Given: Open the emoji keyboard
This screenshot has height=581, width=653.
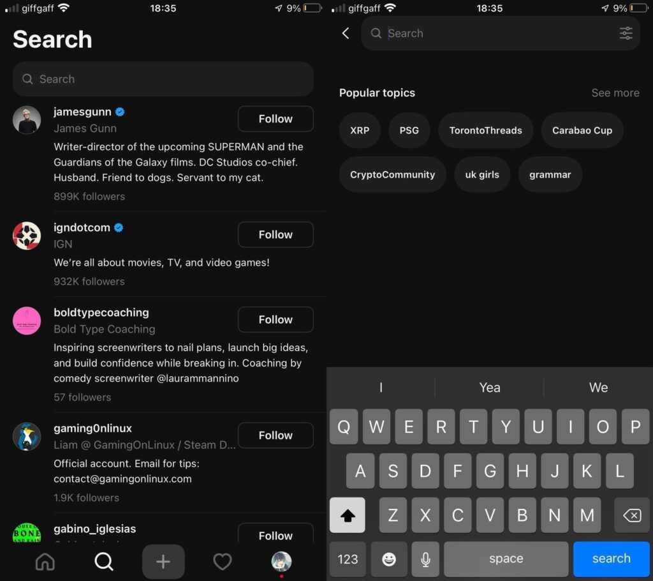Looking at the screenshot, I should click(389, 559).
